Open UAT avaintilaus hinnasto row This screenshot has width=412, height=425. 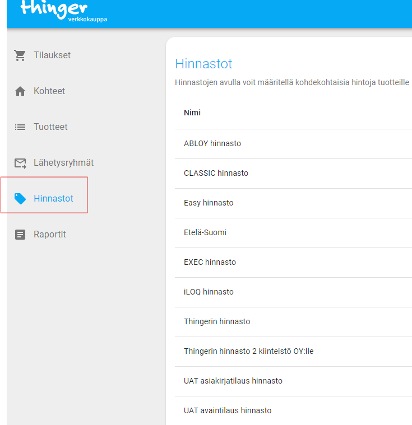[293, 410]
